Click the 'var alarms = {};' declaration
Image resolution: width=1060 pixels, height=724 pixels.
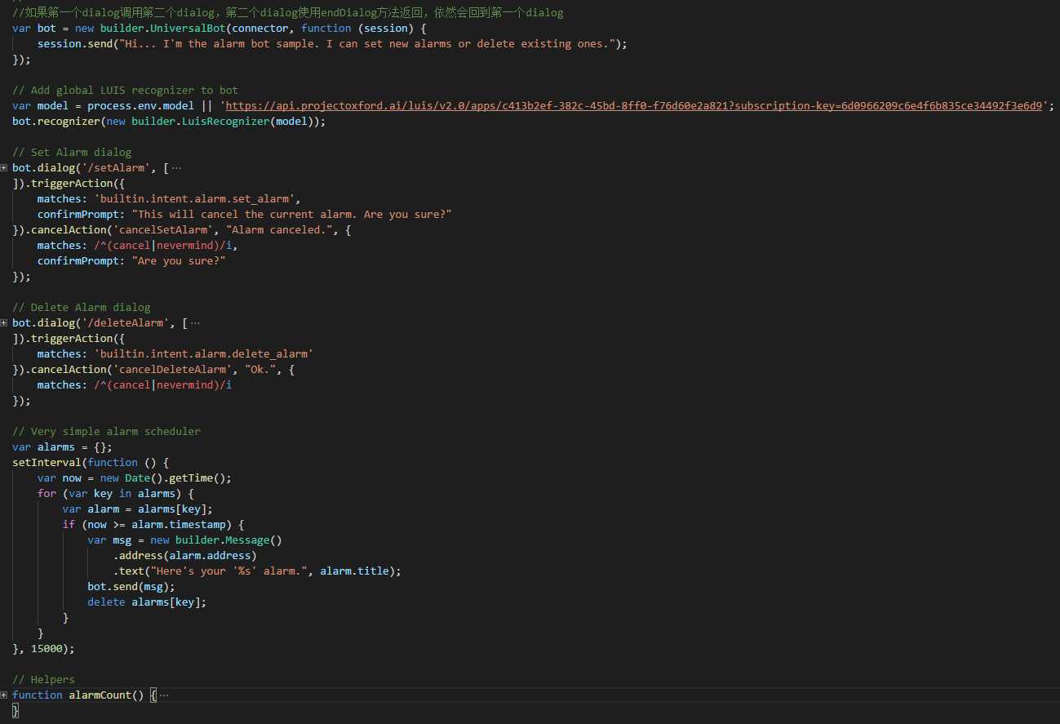[63, 447]
